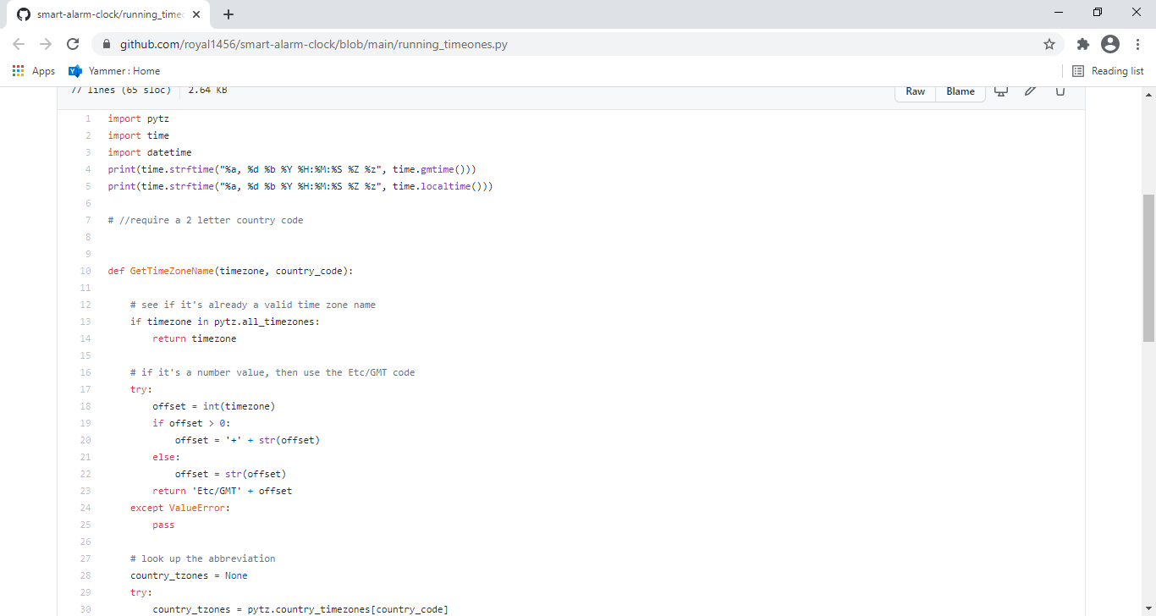This screenshot has height=616, width=1156.
Task: Edit this file with the pencil icon
Action: click(x=1030, y=91)
